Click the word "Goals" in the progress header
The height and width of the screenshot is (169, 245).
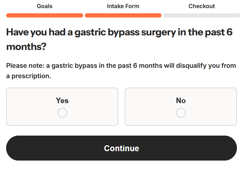pos(45,6)
